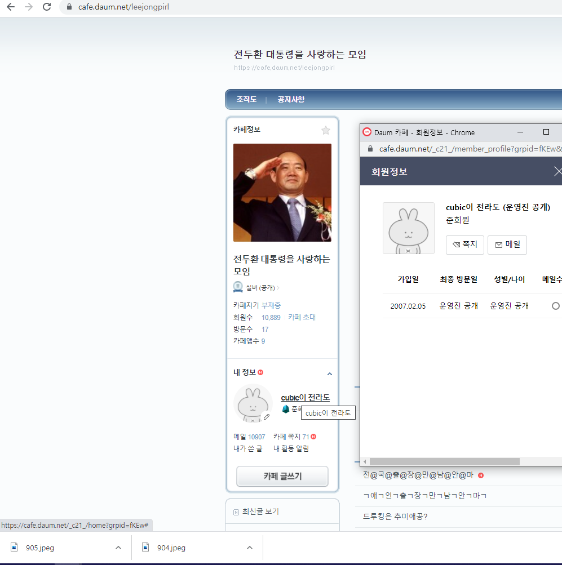The height and width of the screenshot is (565, 562).
Task: Open options arrow for 904.jpeg download
Action: coord(250,548)
